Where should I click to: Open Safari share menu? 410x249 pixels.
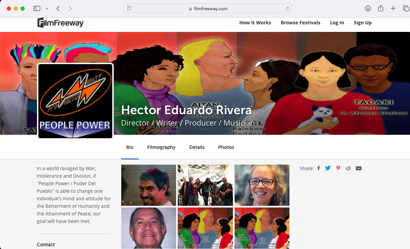click(381, 8)
